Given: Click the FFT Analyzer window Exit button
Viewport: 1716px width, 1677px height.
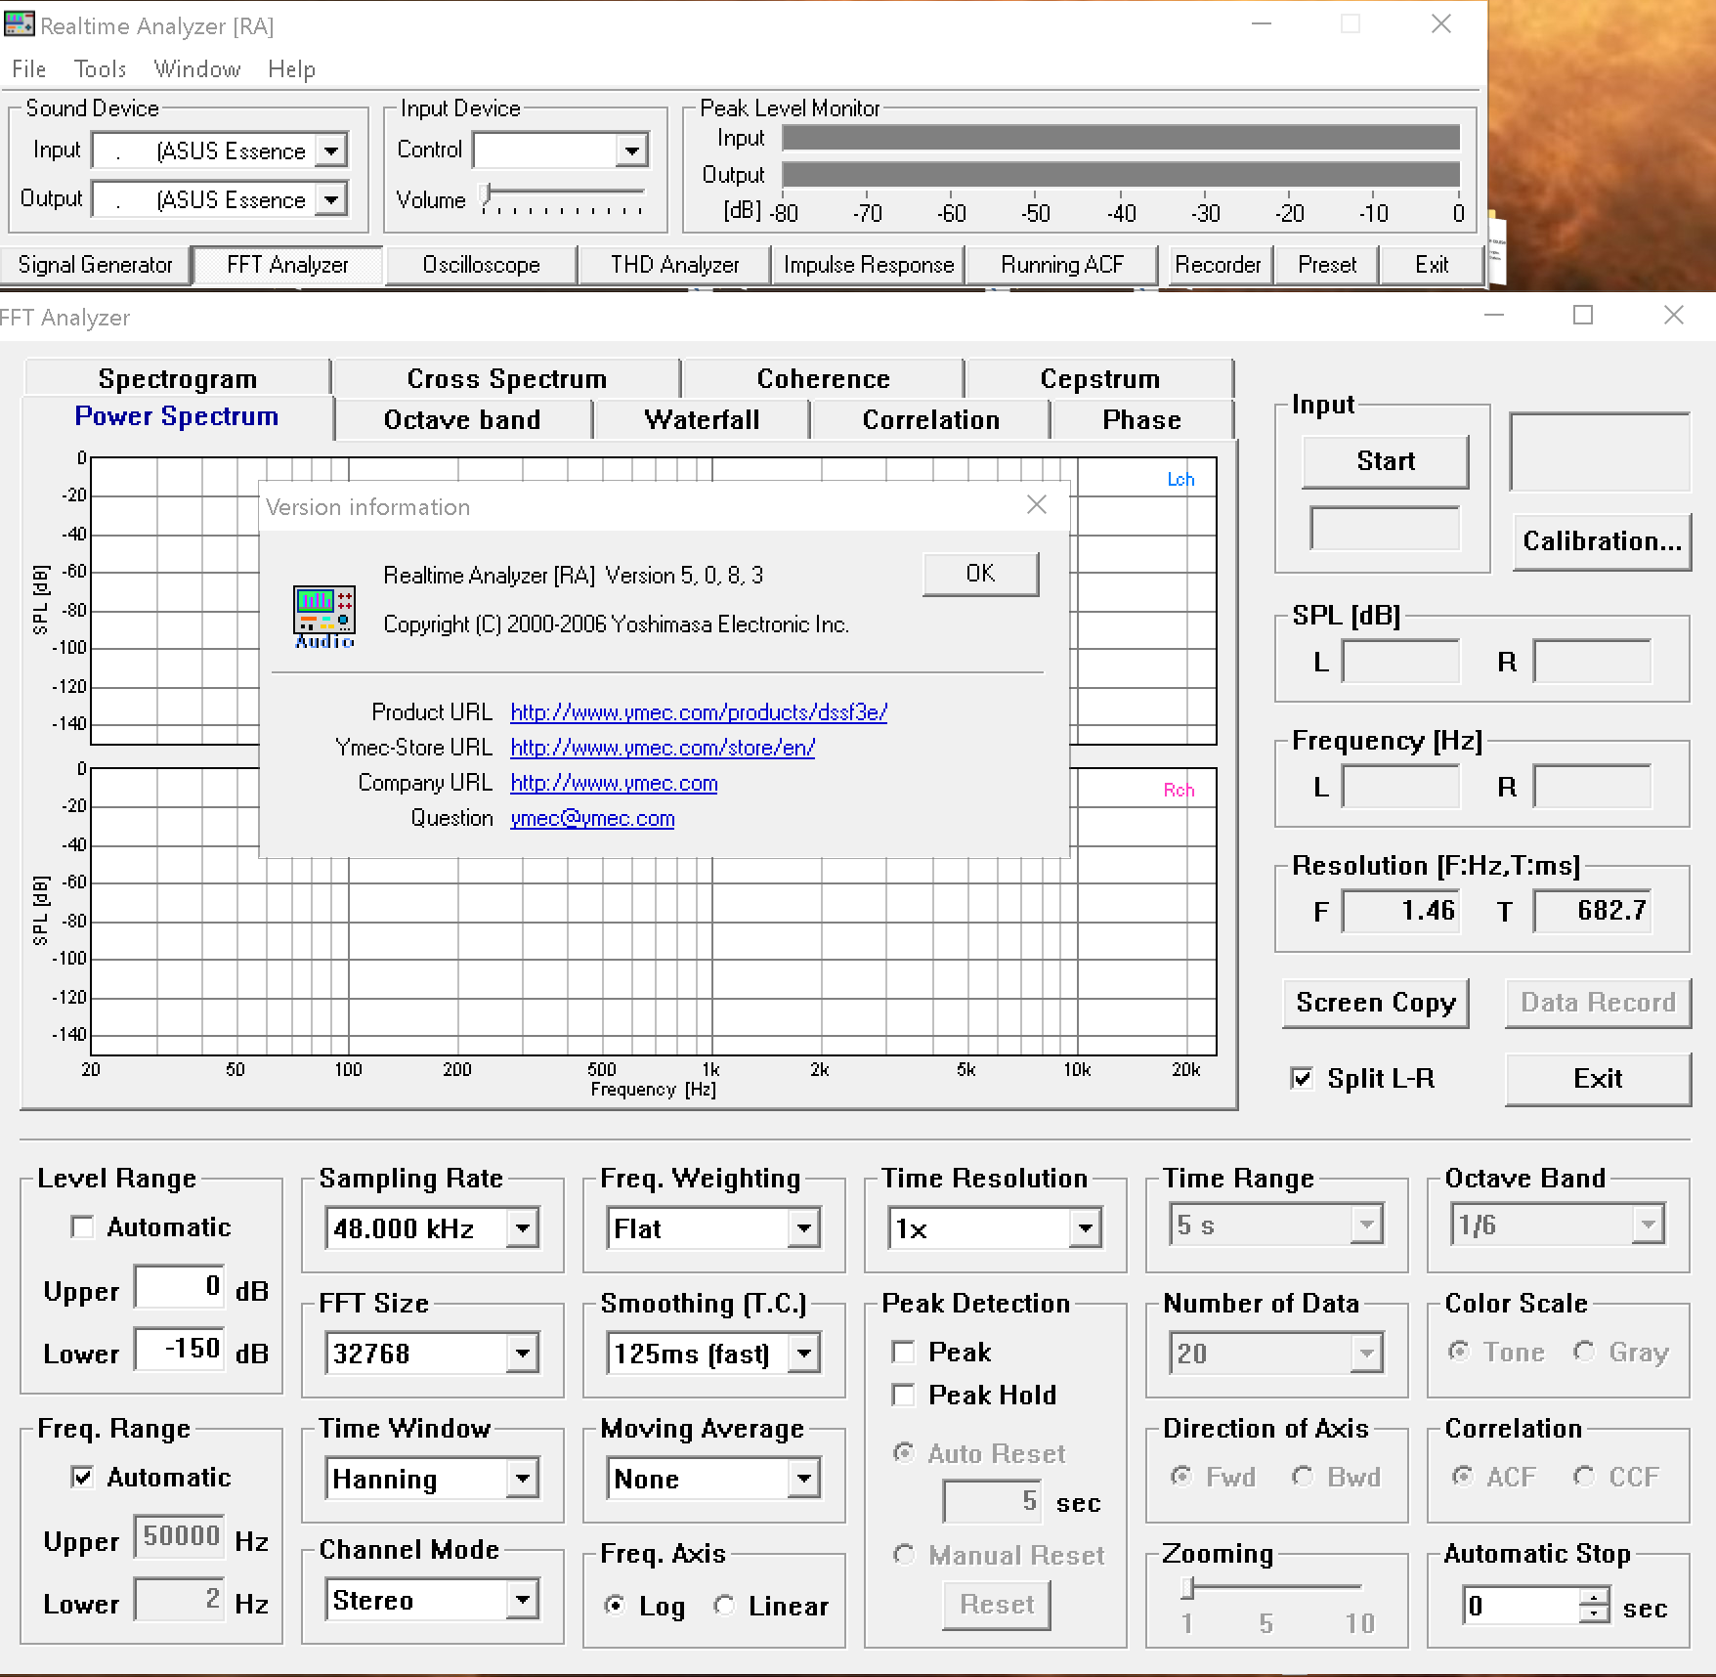Looking at the screenshot, I should pos(1598,1079).
